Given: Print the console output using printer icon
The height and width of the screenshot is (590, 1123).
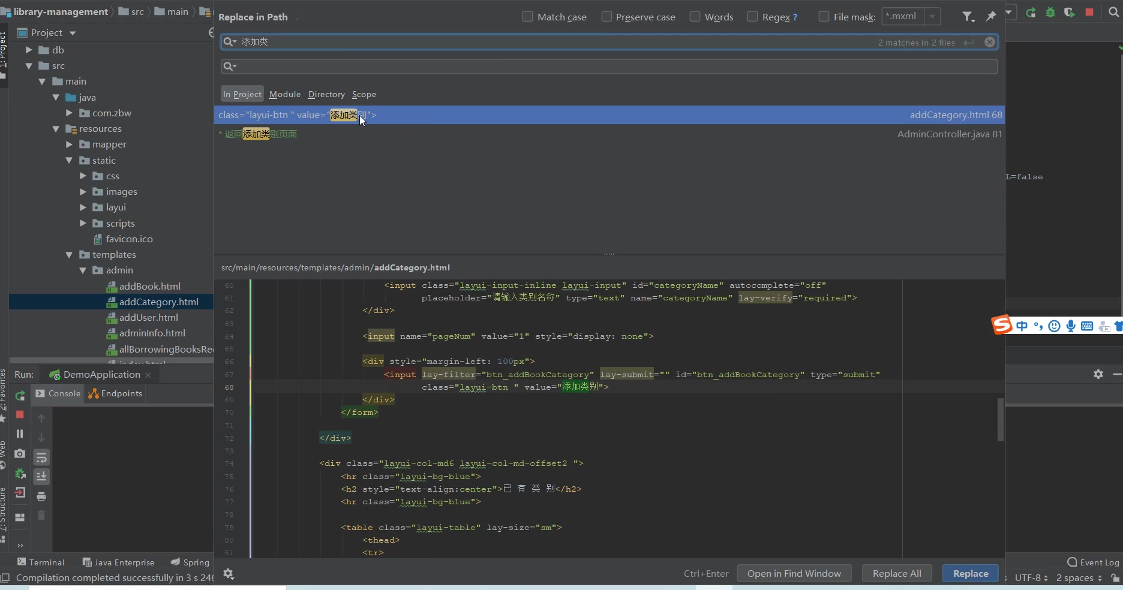Looking at the screenshot, I should coord(41,496).
